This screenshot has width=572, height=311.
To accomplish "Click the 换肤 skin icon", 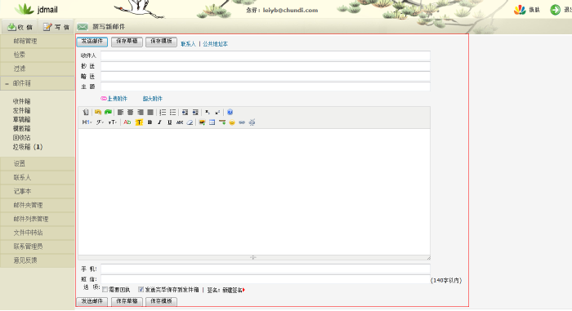I will pyautogui.click(x=520, y=10).
